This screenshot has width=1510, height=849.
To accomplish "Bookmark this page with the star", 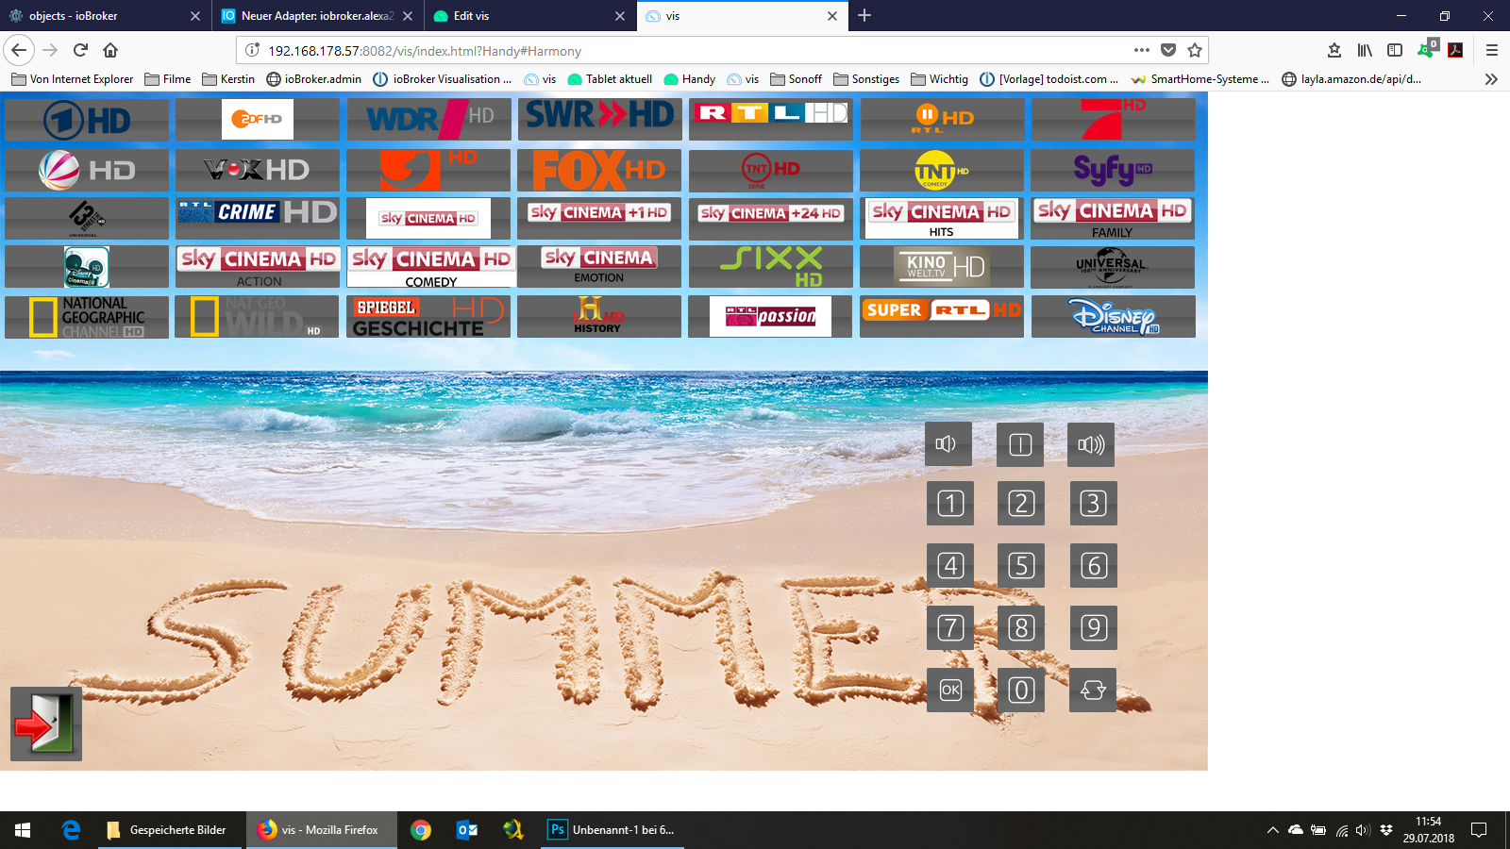I will coord(1195,50).
